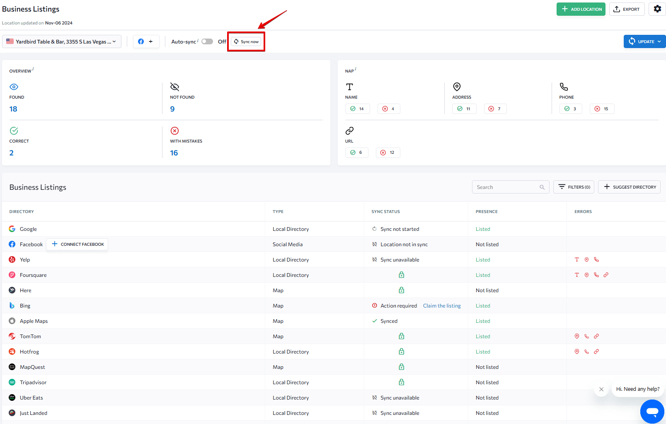Click the Listed status for Hotfrog

point(483,352)
